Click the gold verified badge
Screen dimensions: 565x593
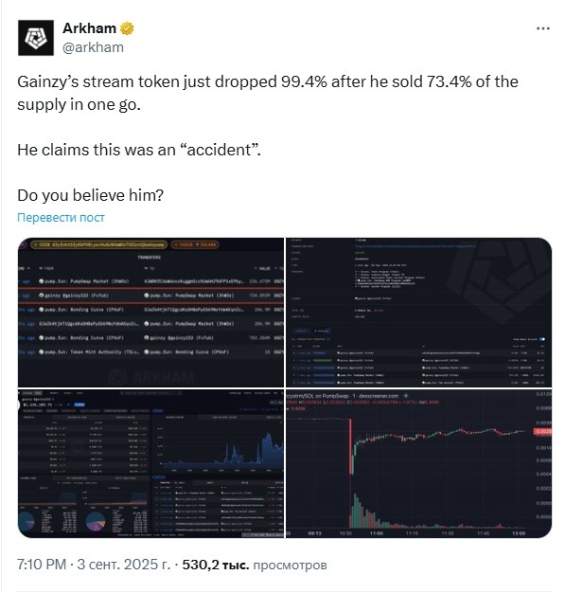127,28
